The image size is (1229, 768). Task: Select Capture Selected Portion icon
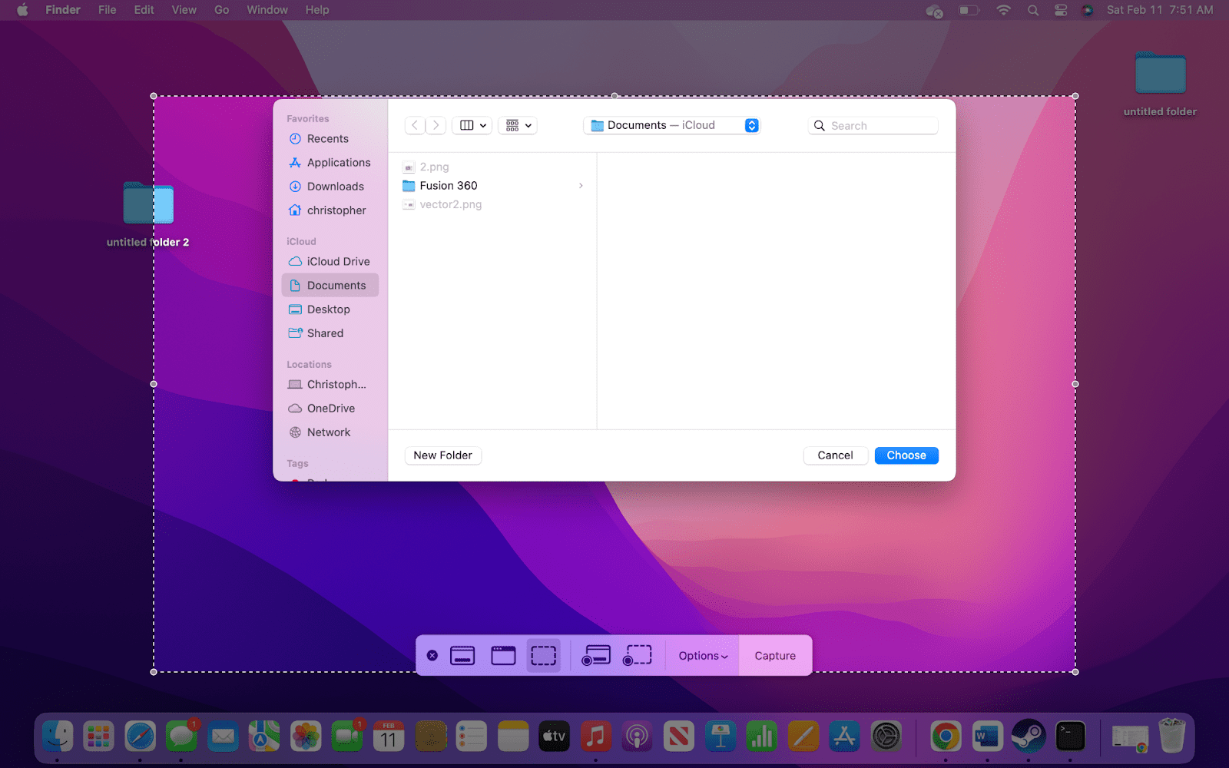(543, 656)
